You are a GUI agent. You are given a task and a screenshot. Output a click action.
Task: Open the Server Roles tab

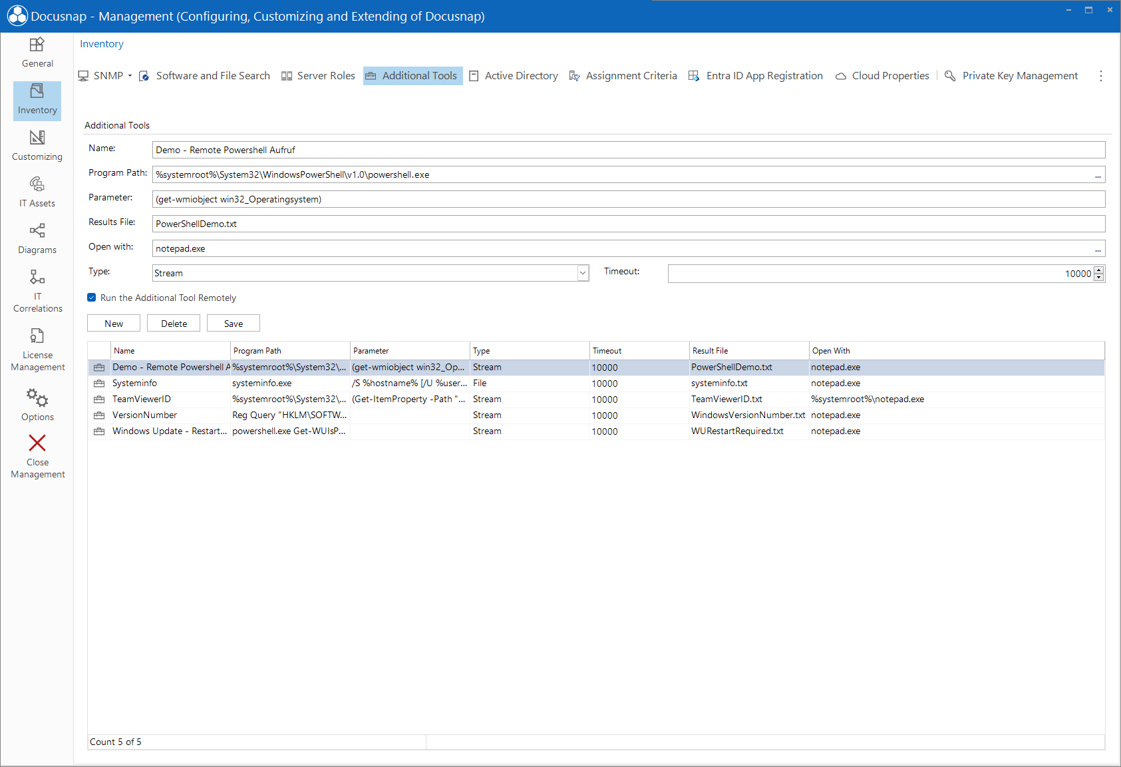pos(318,76)
